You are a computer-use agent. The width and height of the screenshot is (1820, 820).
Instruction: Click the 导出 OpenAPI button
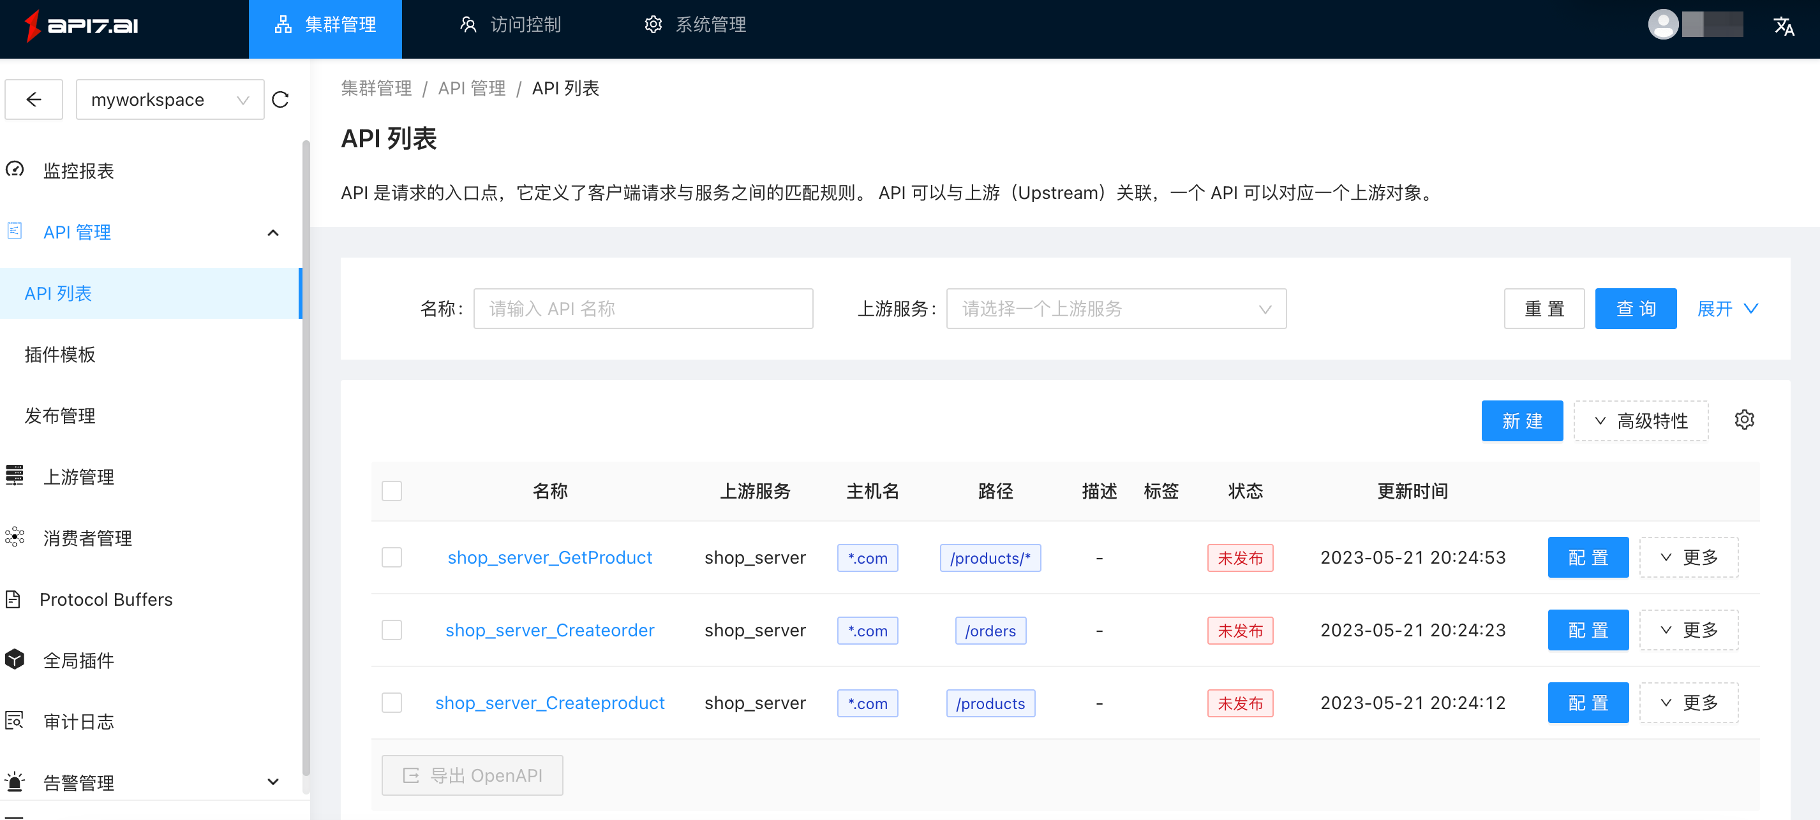(x=472, y=775)
